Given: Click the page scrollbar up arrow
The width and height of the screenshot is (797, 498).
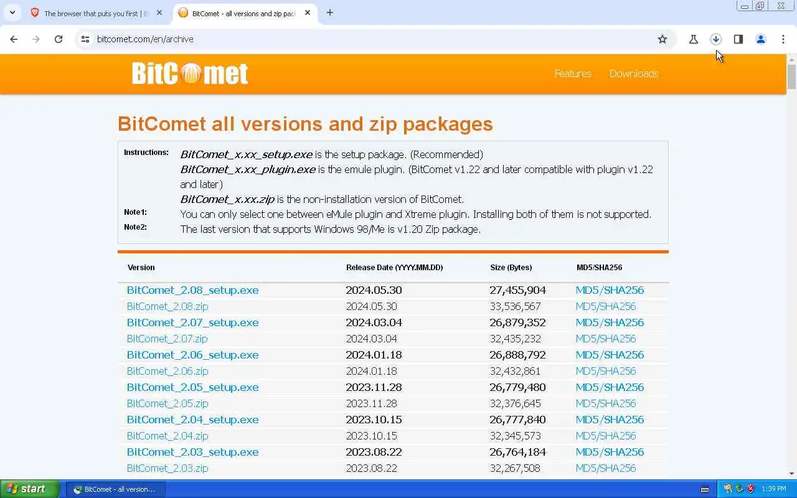Looking at the screenshot, I should click(x=791, y=59).
